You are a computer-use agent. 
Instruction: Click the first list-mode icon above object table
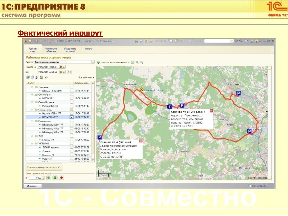coord(28,77)
